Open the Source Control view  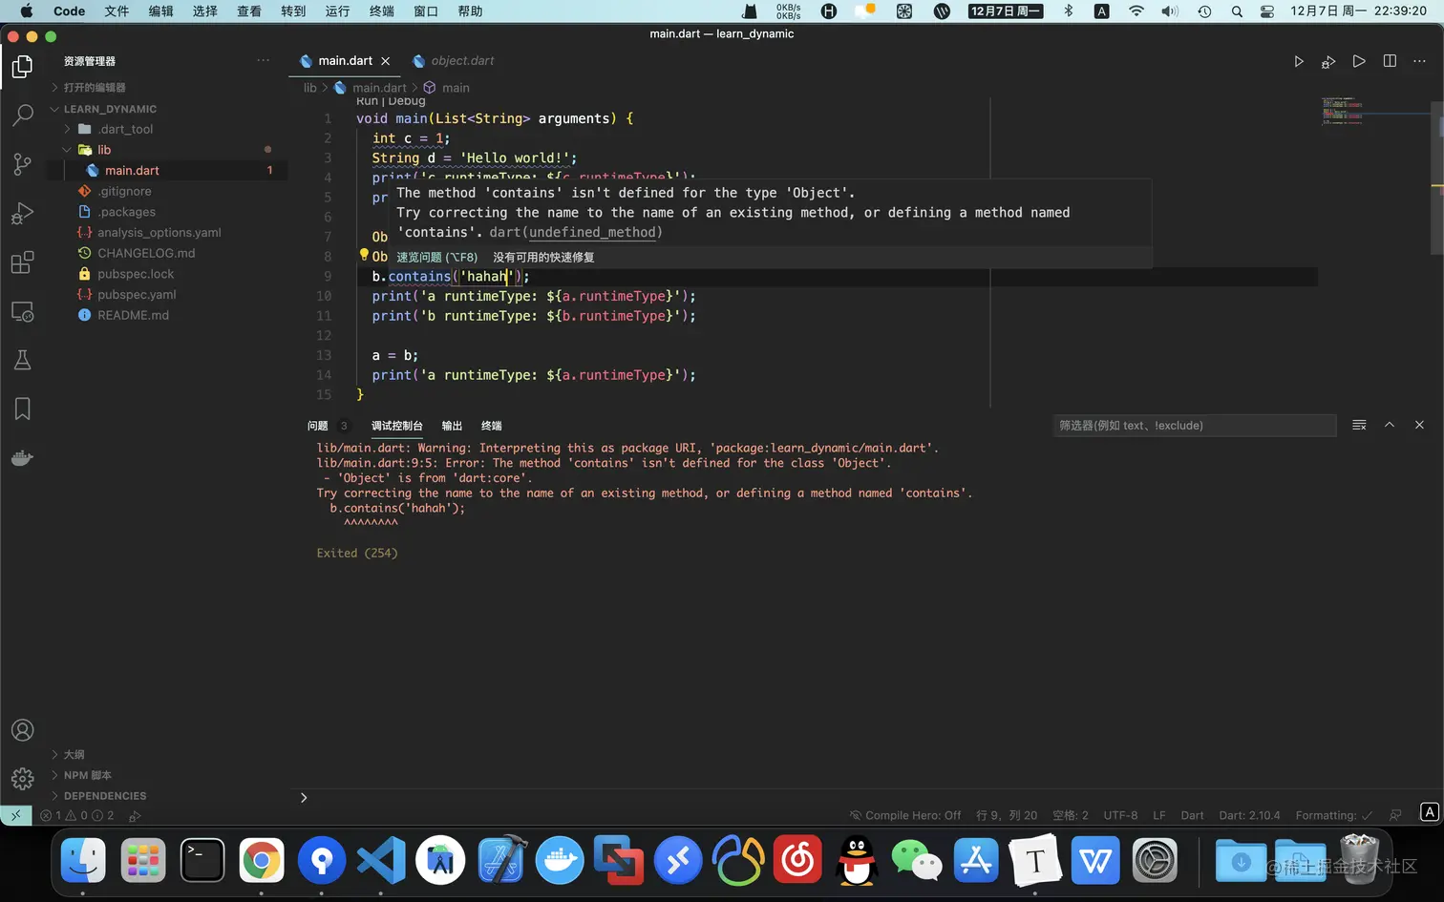point(23,164)
